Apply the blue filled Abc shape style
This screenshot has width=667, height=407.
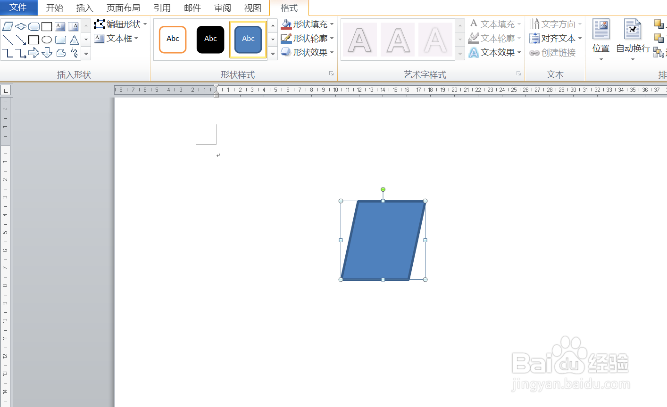click(248, 40)
